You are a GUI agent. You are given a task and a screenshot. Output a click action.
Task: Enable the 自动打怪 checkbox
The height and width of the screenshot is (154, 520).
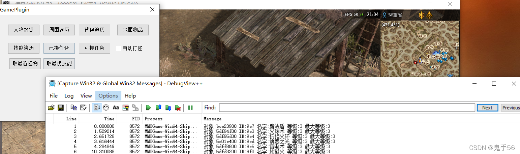[119, 48]
